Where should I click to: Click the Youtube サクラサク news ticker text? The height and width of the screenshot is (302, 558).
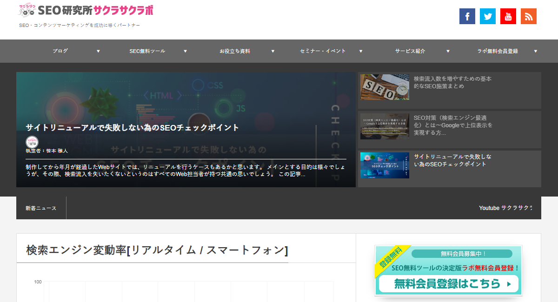pos(505,208)
